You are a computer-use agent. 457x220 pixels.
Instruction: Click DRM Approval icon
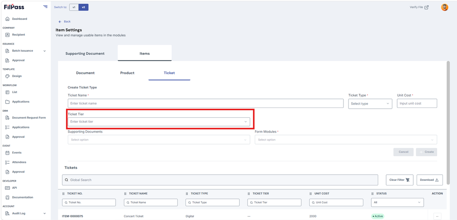click(x=7, y=136)
